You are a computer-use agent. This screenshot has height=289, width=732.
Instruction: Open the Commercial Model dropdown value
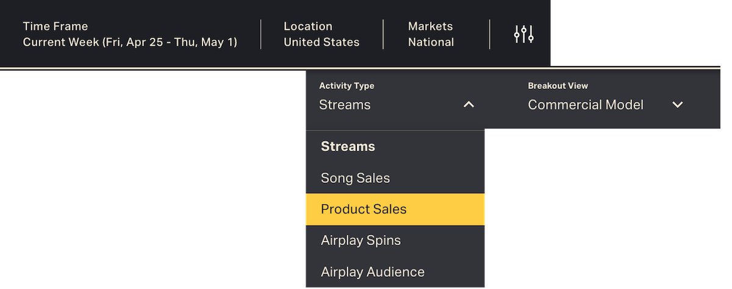(x=586, y=105)
